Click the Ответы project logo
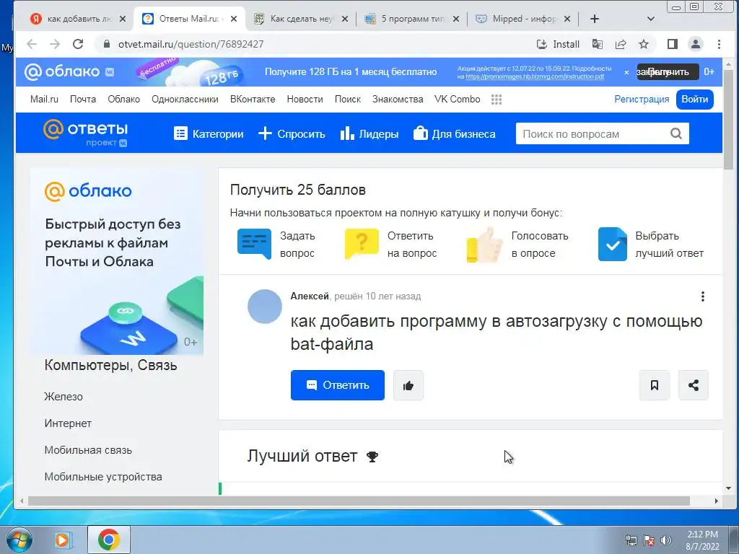Image resolution: width=739 pixels, height=554 pixels. [85, 133]
